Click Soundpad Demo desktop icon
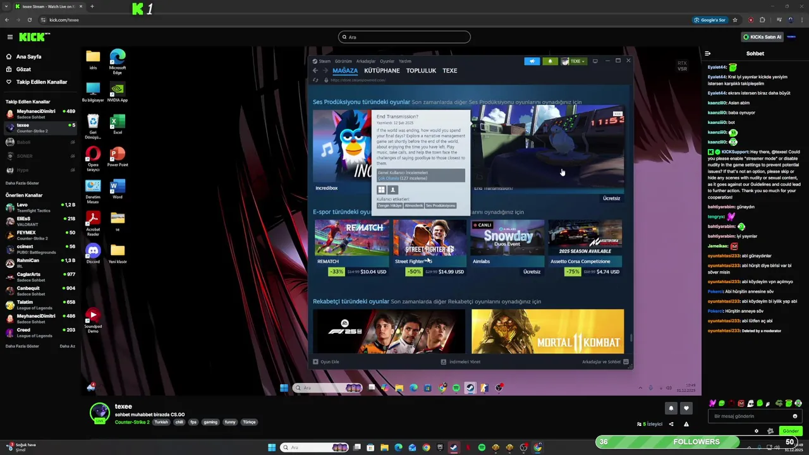 pyautogui.click(x=93, y=321)
